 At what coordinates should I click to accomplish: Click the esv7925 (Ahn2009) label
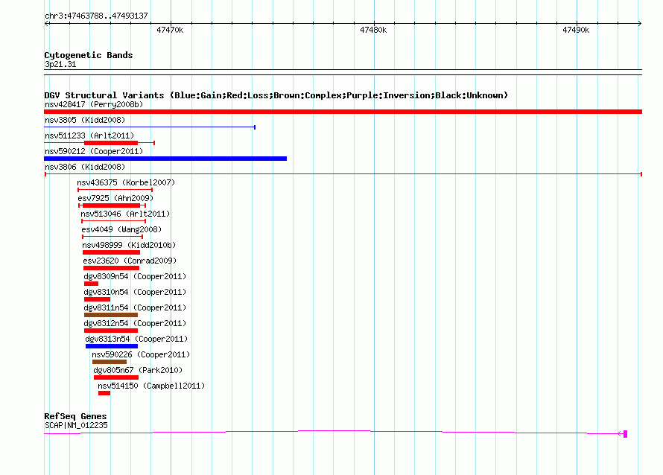tap(115, 198)
